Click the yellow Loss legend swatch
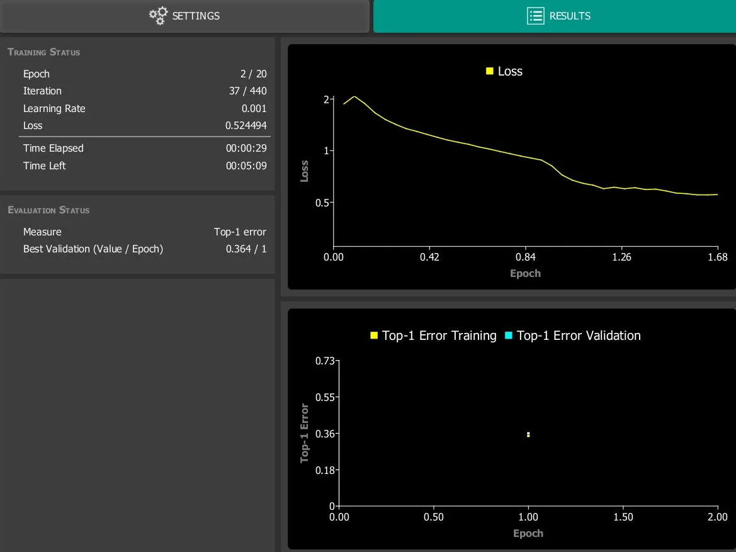Viewport: 736px width, 552px height. [x=489, y=71]
